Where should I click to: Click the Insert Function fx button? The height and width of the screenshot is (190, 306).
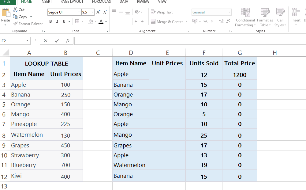coord(67,40)
